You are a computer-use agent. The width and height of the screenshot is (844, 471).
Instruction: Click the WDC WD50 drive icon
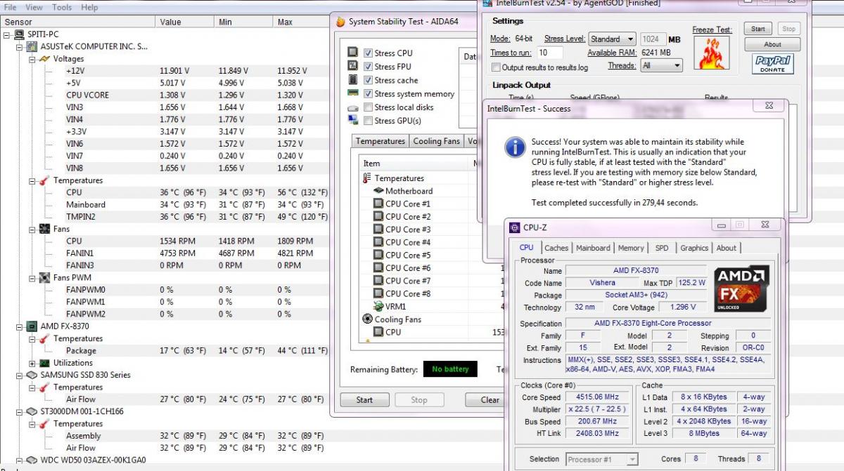(32, 460)
